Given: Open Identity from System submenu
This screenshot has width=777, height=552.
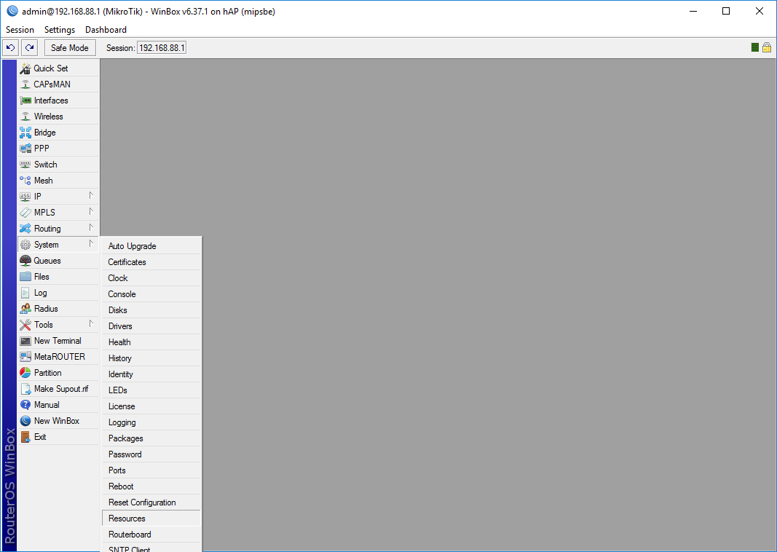Looking at the screenshot, I should 151,374.
